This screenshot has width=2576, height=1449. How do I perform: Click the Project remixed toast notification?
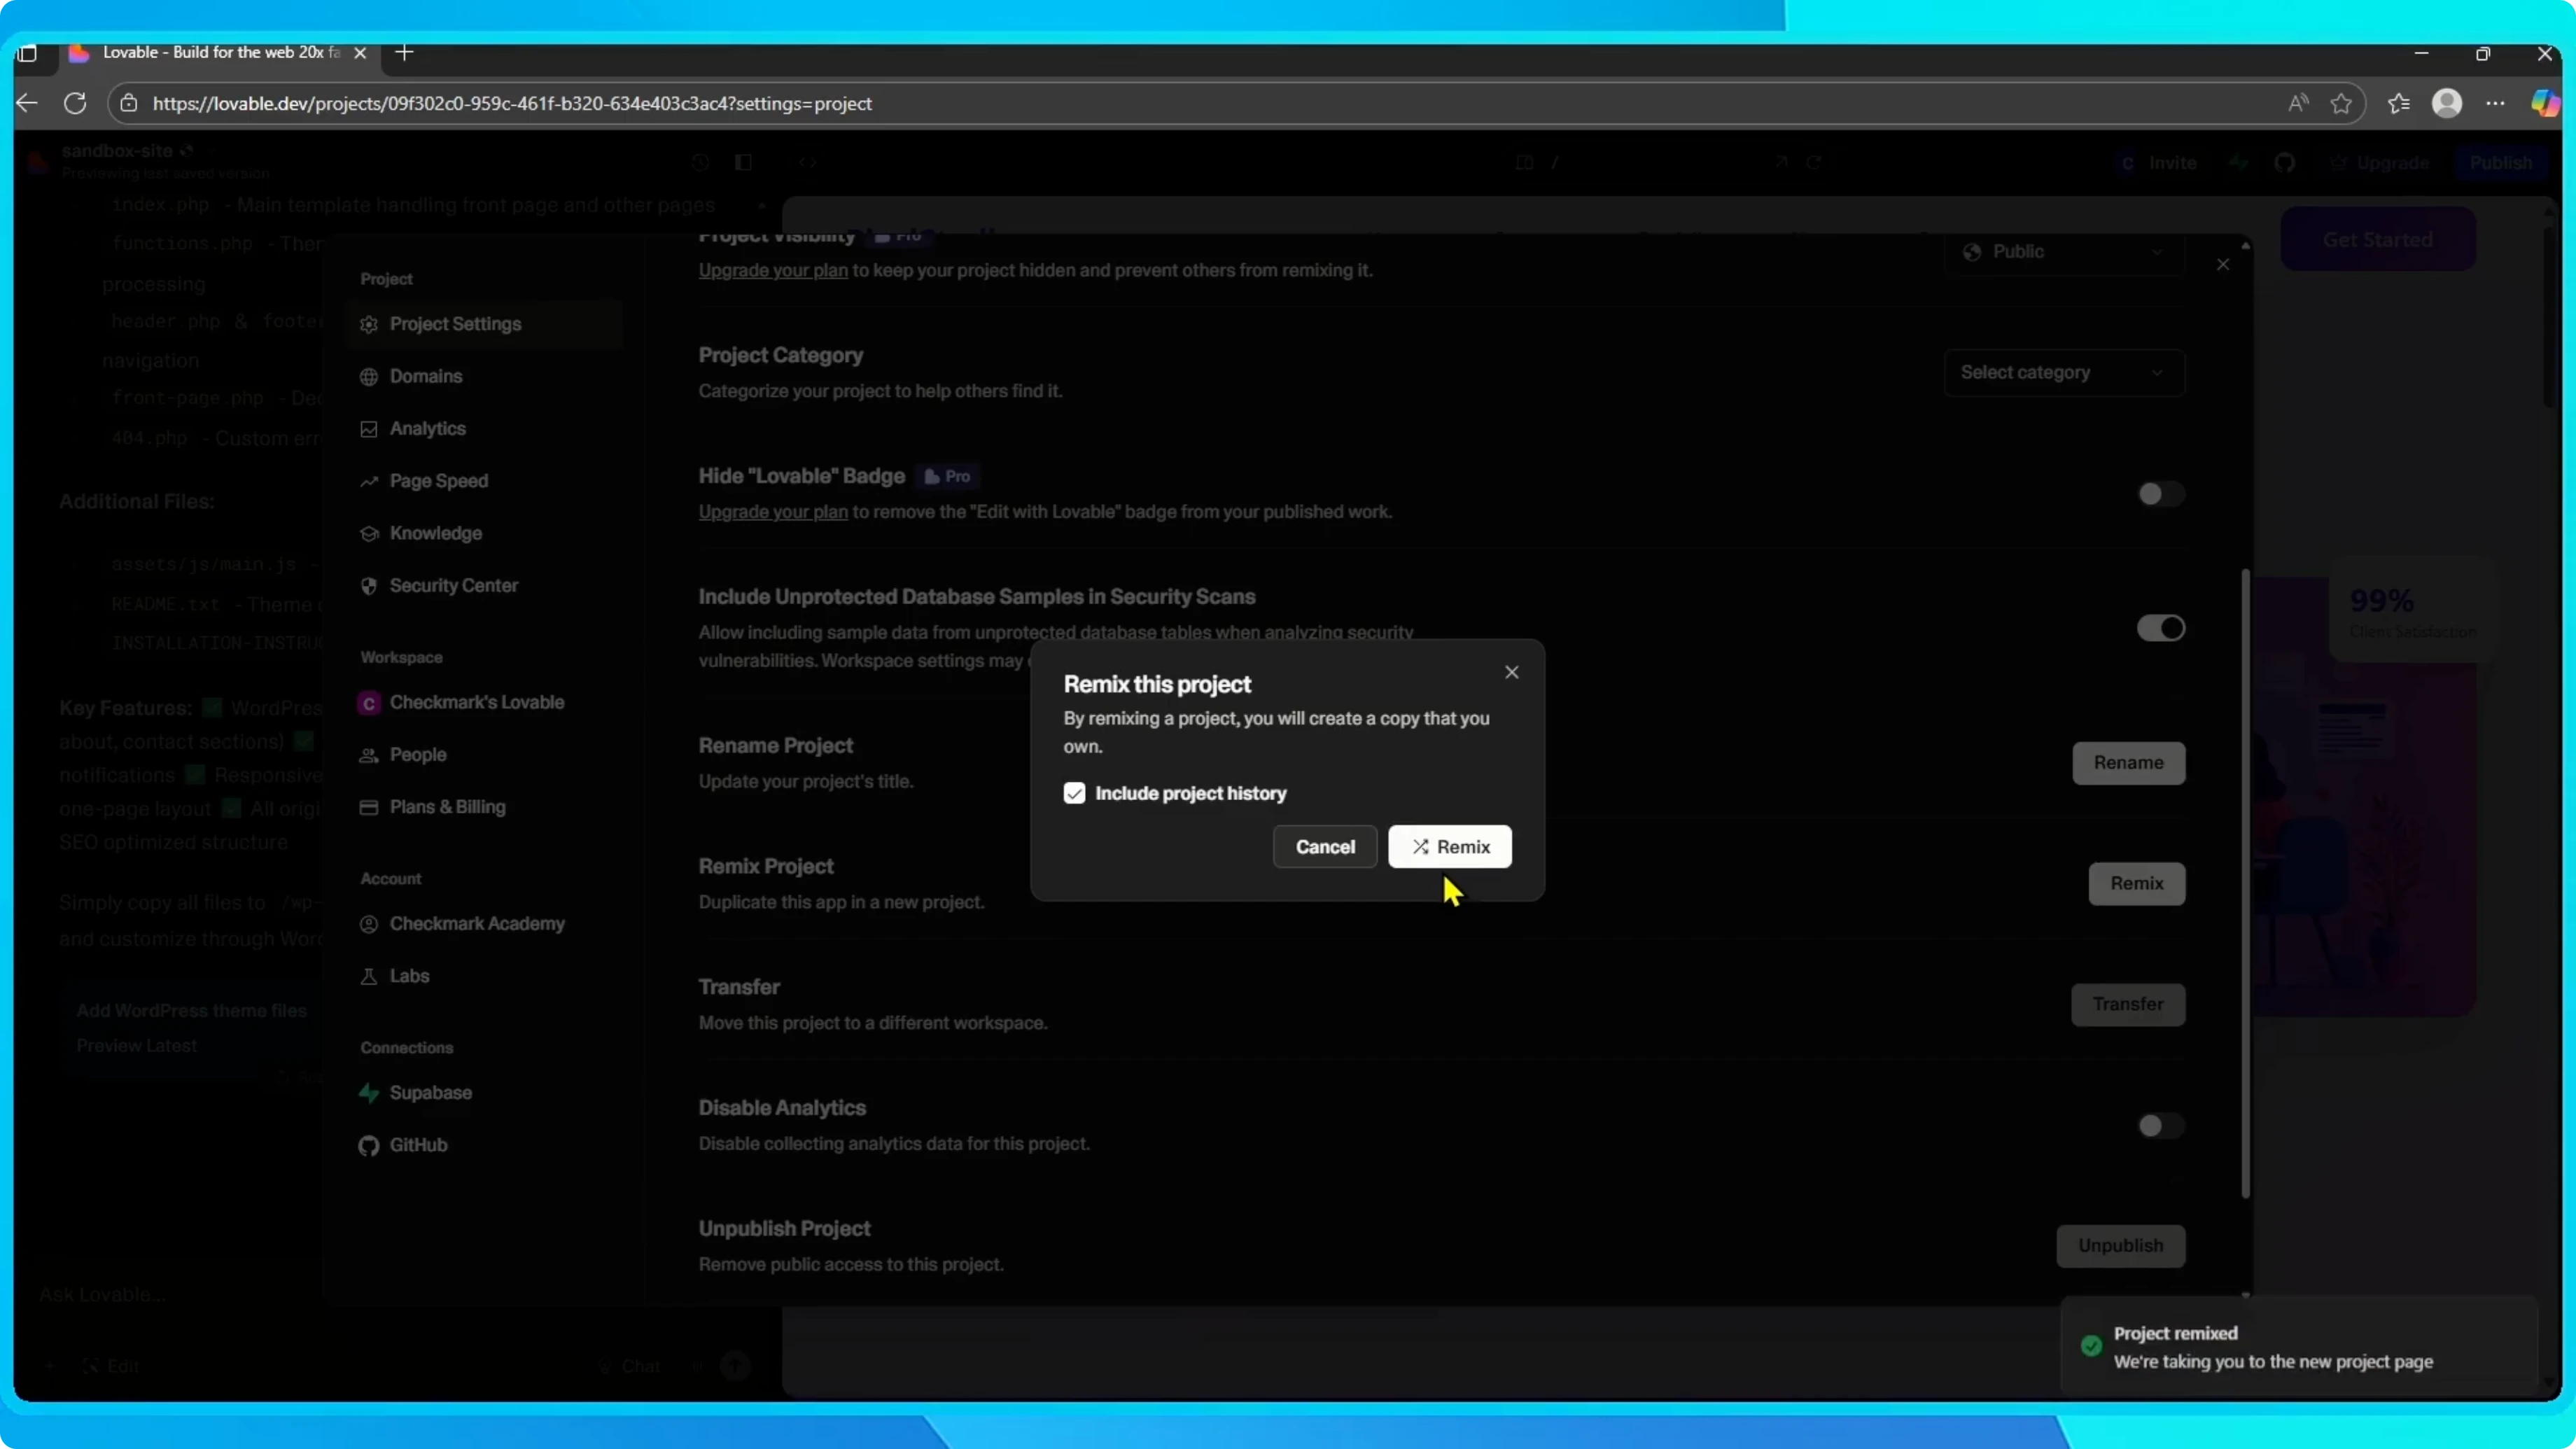pos(2298,1346)
